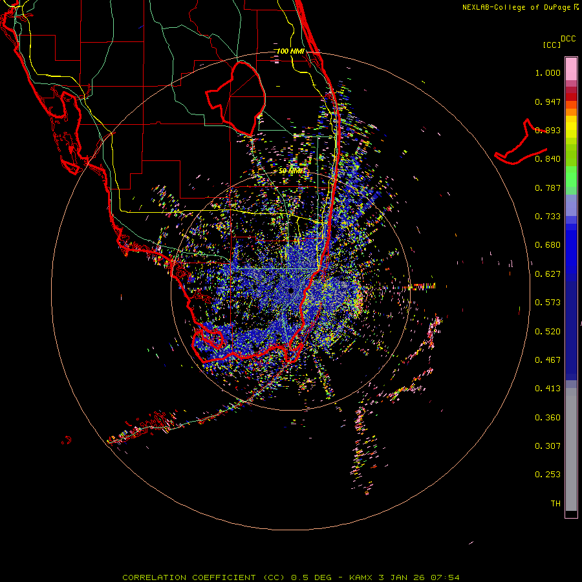
Task: Select the 1.000 value on the color scale
Action: (x=548, y=72)
